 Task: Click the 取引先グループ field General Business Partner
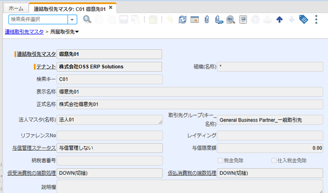tap(270, 120)
